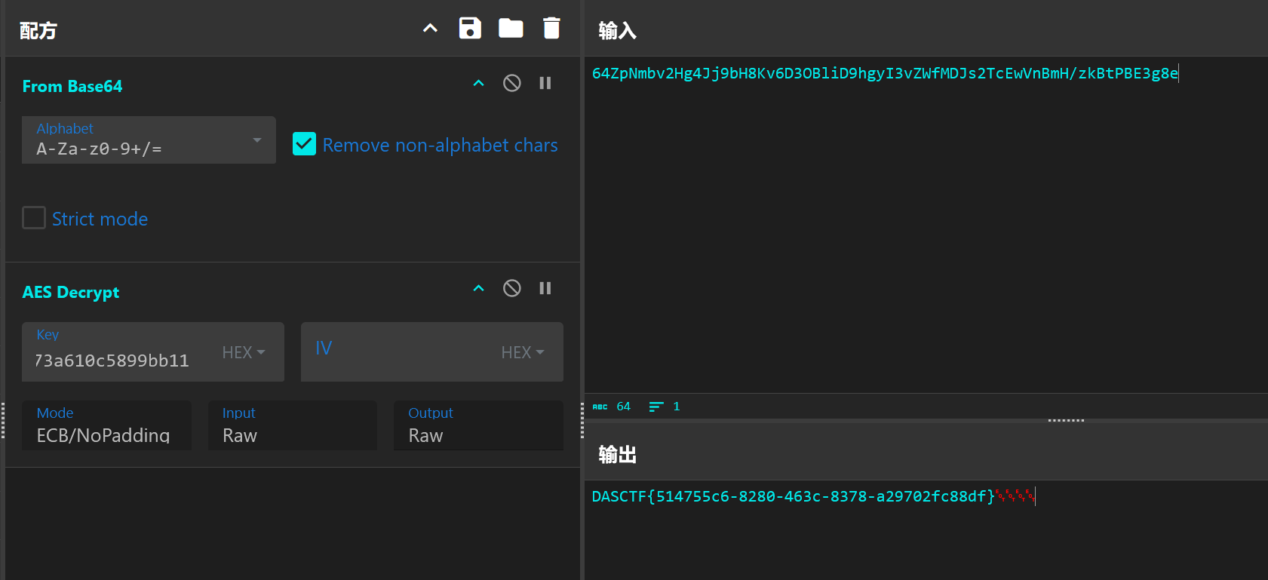Collapse the recipe panel header chevron
Screen dimensions: 1268x580
click(x=430, y=29)
